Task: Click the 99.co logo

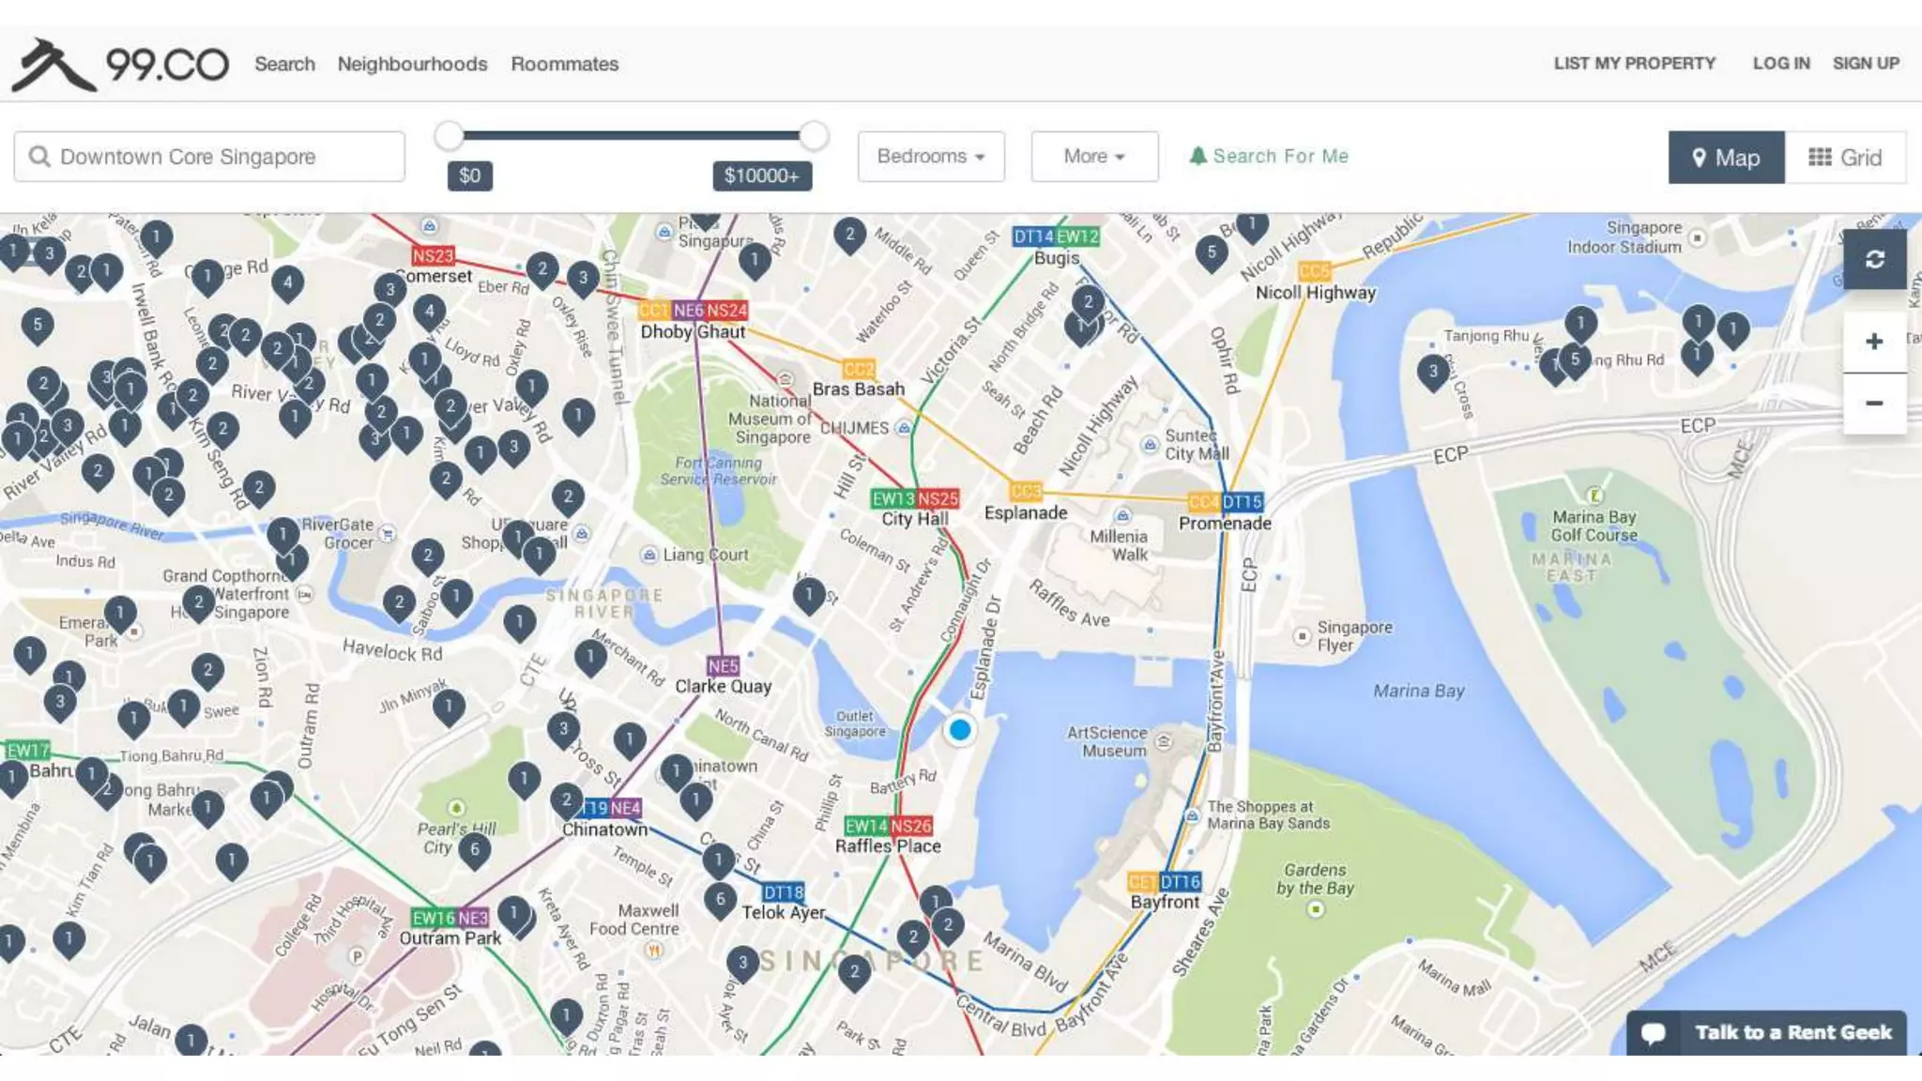Action: coord(120,65)
